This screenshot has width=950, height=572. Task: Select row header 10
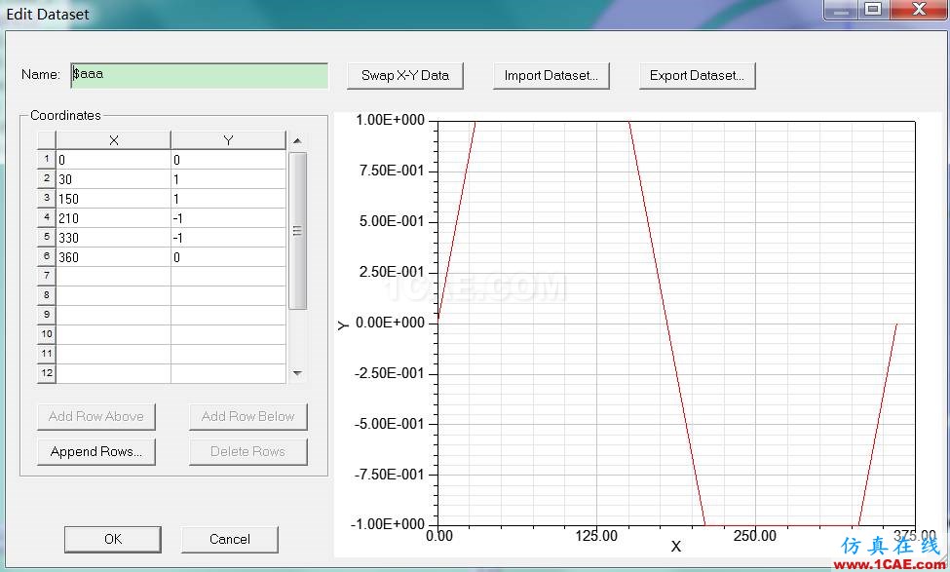(47, 334)
